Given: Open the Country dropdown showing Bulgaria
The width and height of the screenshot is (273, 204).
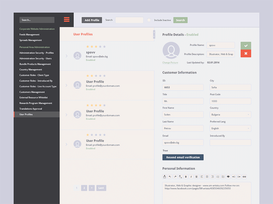Looking at the screenshot, I should coord(230,115).
